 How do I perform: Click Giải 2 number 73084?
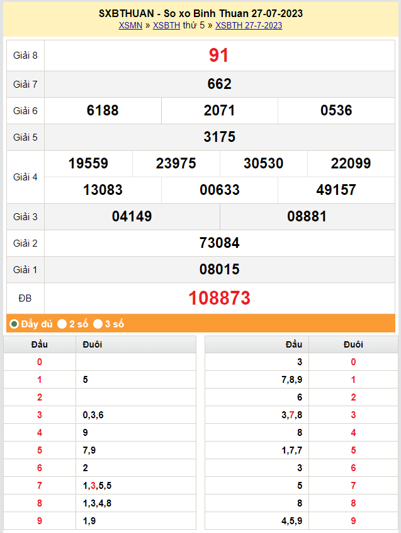coord(219,243)
